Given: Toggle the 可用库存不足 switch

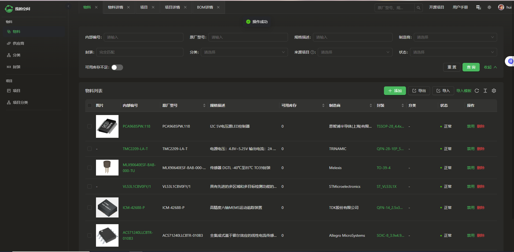Looking at the screenshot, I should pos(117,67).
